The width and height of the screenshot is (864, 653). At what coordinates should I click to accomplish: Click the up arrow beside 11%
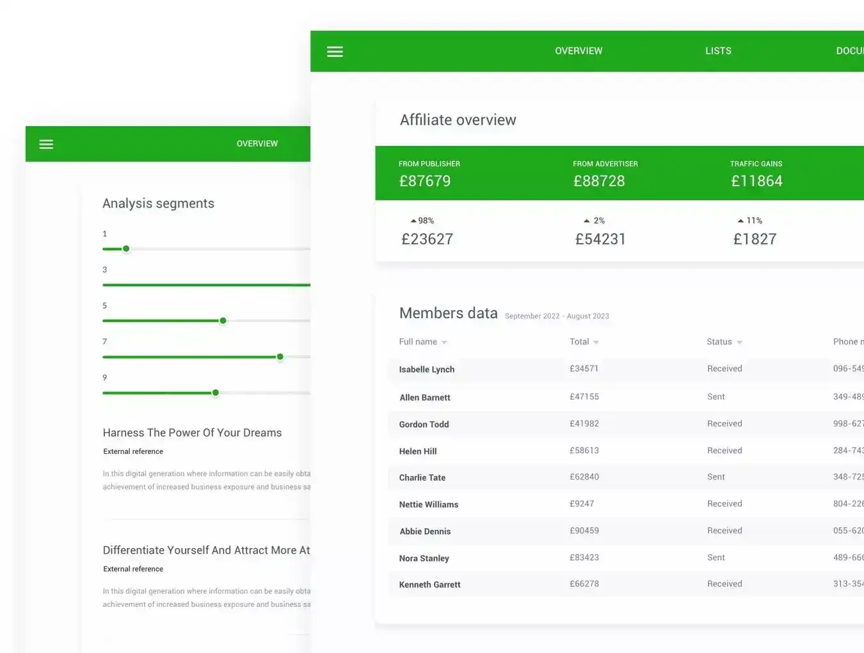[x=740, y=221]
